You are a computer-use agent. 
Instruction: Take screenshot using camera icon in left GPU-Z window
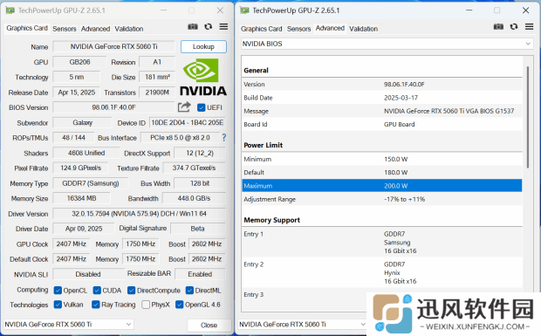pyautogui.click(x=193, y=26)
